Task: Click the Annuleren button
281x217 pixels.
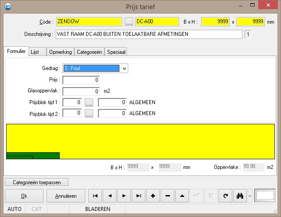Action: tap(66, 196)
